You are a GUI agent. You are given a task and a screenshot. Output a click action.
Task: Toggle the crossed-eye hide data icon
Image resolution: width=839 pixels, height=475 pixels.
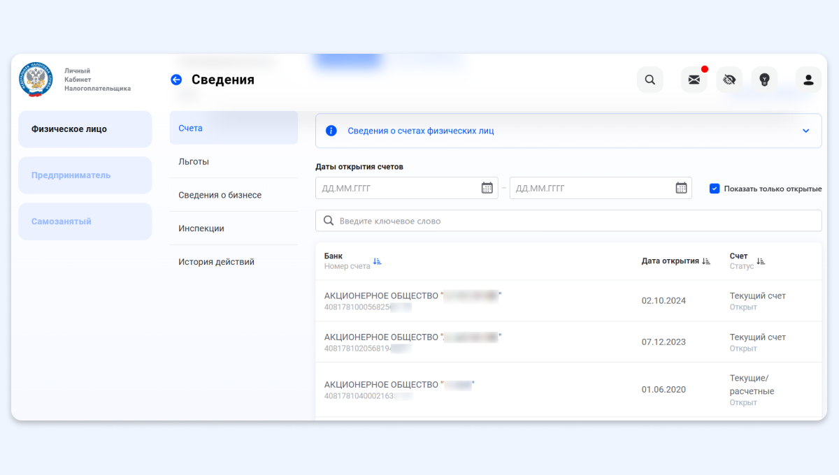coord(729,80)
